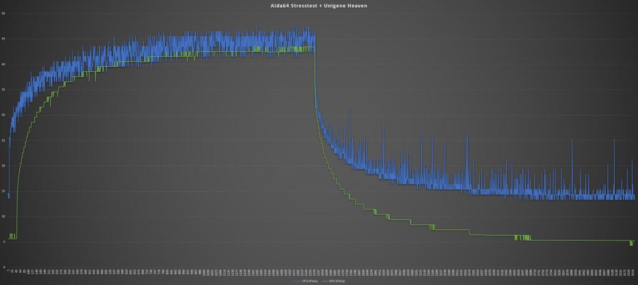
Task: Select the green GPU dTemp legend line marker
Action: tap(324, 281)
